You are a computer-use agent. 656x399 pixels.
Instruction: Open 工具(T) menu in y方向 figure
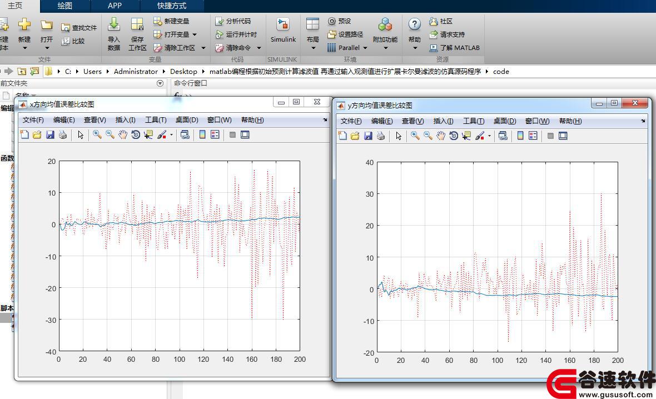click(x=474, y=121)
